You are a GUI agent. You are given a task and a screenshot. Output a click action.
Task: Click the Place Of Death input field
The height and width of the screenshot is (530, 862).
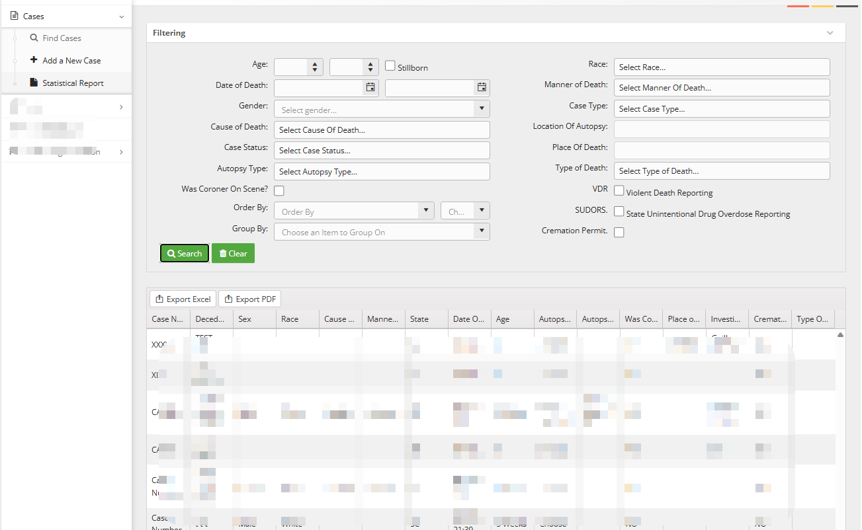[x=721, y=150]
